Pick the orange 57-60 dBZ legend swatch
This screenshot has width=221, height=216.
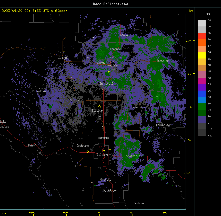[202, 42]
